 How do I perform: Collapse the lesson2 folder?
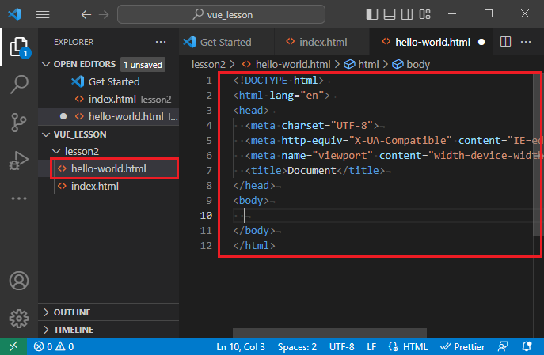click(x=56, y=151)
